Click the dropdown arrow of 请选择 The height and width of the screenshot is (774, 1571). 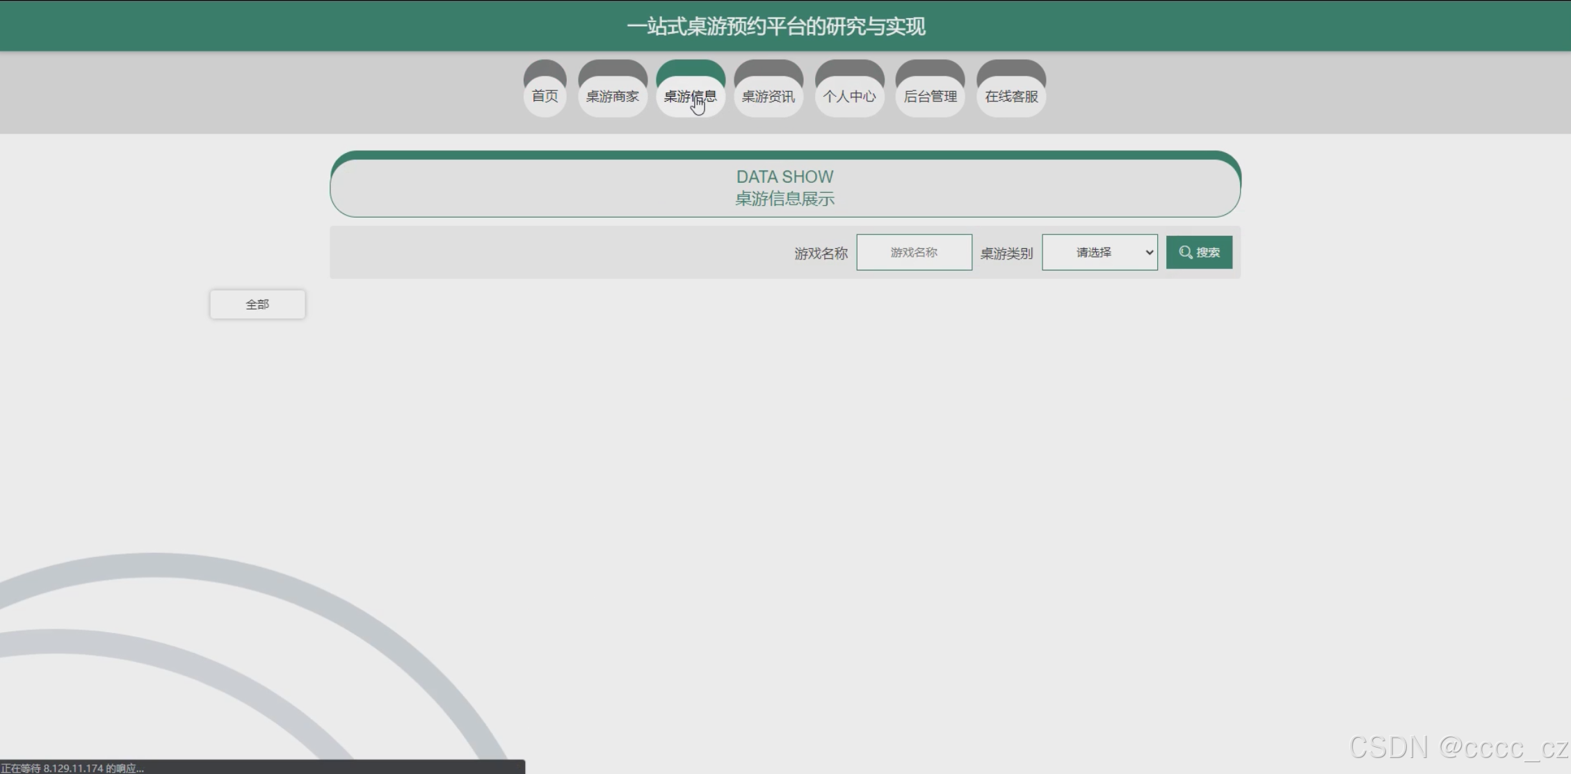(x=1149, y=252)
